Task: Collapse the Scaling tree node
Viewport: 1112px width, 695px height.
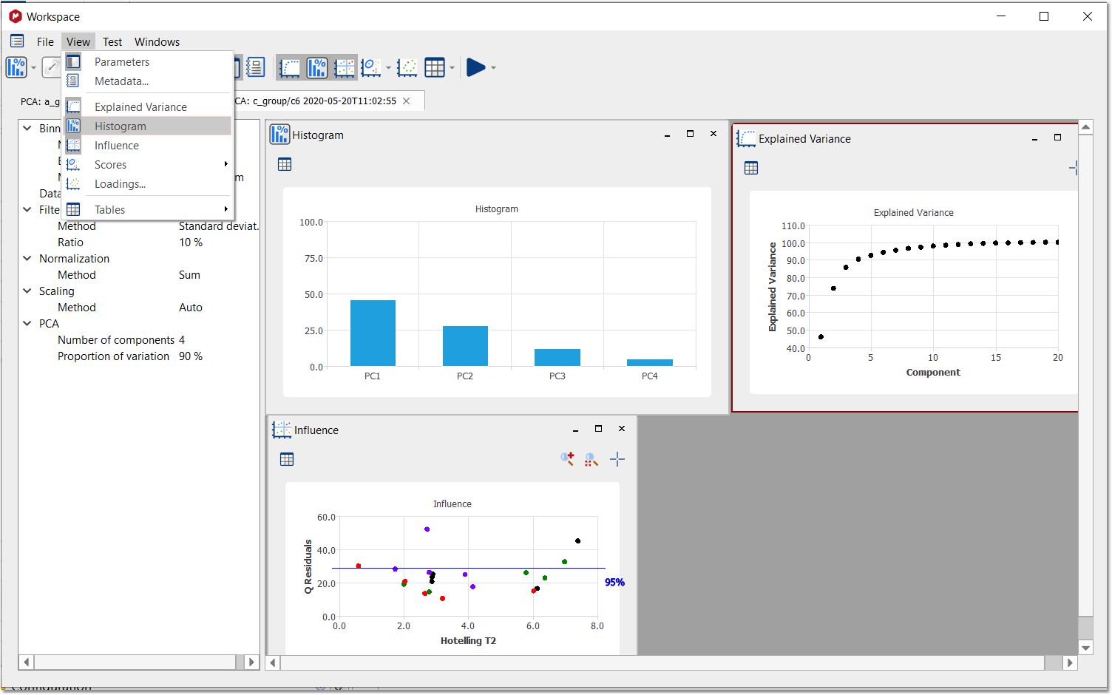Action: coord(27,291)
